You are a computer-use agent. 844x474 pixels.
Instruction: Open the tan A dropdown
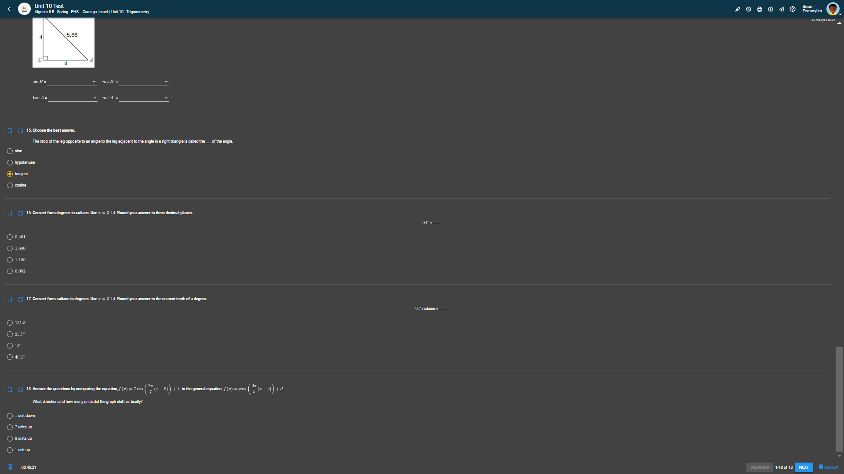pos(73,98)
